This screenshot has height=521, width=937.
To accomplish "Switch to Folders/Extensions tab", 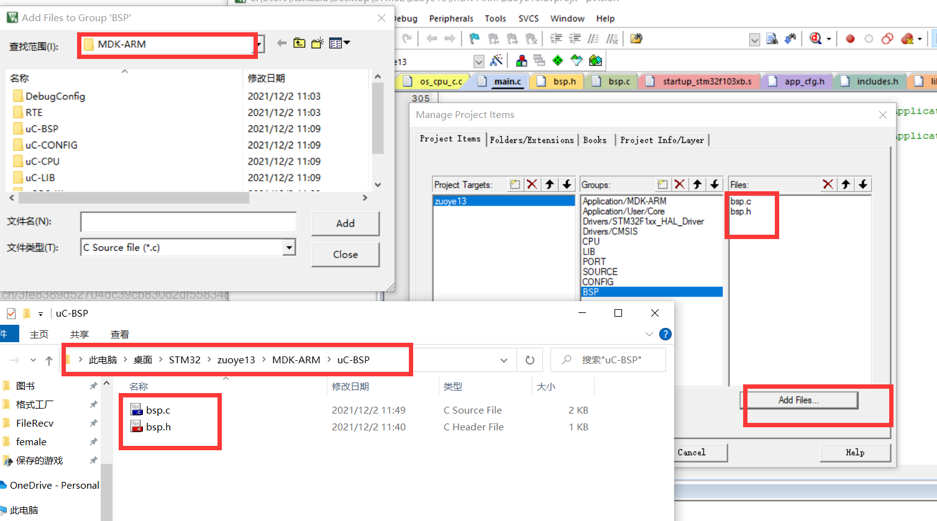I will [x=531, y=140].
